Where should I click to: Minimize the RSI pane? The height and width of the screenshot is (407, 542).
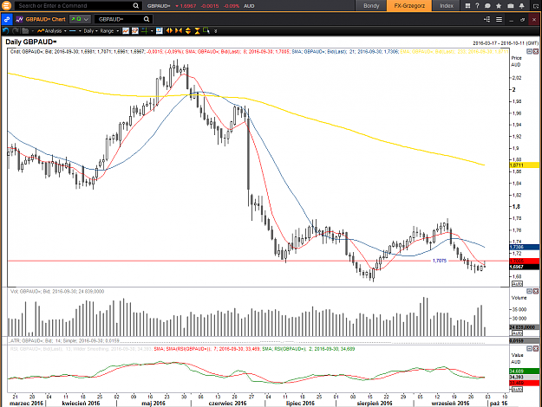click(x=529, y=349)
